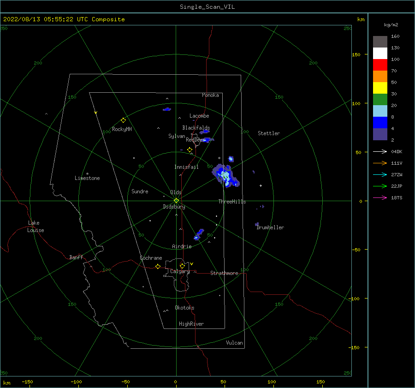Click the Drumheller label

[x=270, y=227]
